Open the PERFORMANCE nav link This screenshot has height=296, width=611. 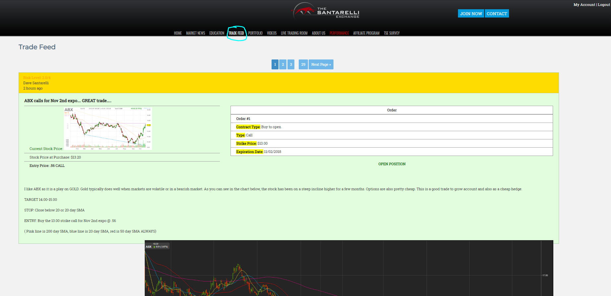click(339, 33)
